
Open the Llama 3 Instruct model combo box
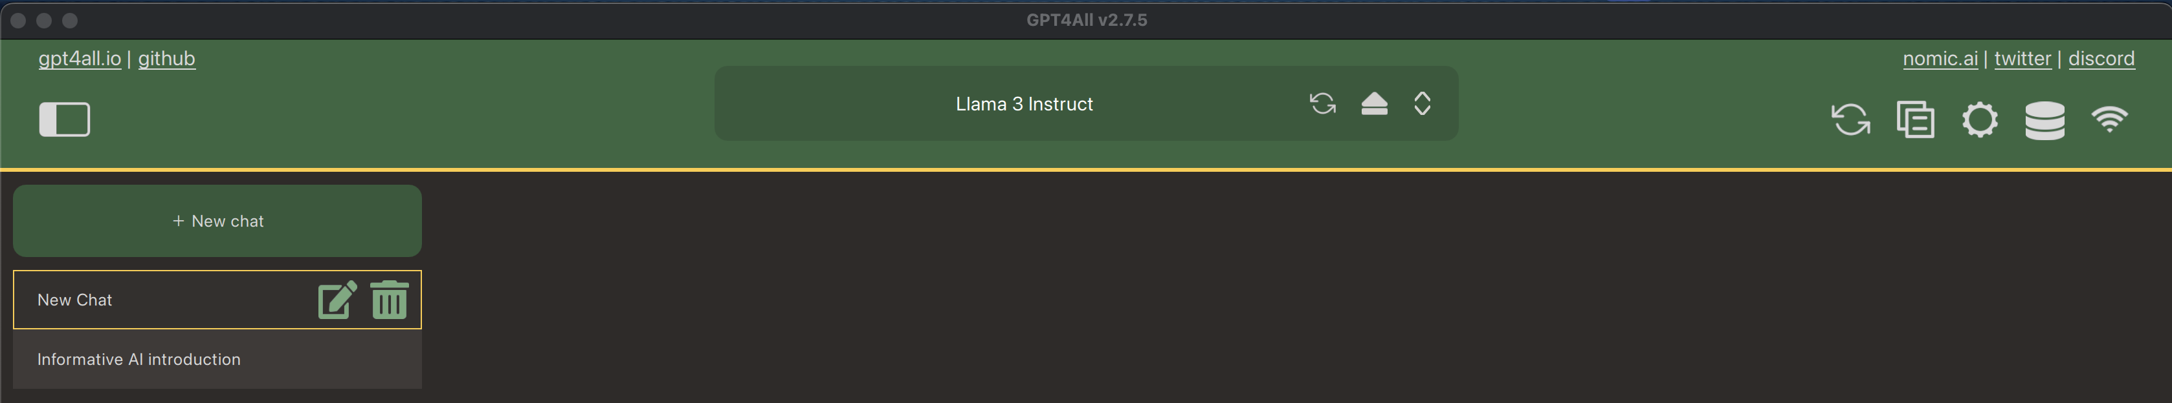point(1024,103)
